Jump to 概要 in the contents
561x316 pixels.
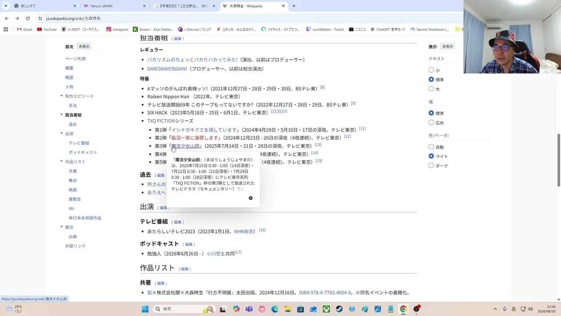point(69,68)
